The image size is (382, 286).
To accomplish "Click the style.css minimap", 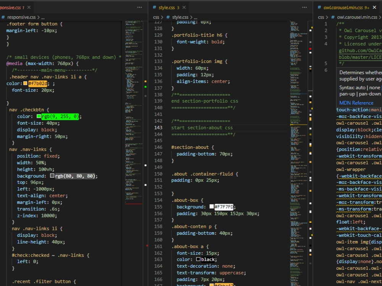I will tap(299, 153).
